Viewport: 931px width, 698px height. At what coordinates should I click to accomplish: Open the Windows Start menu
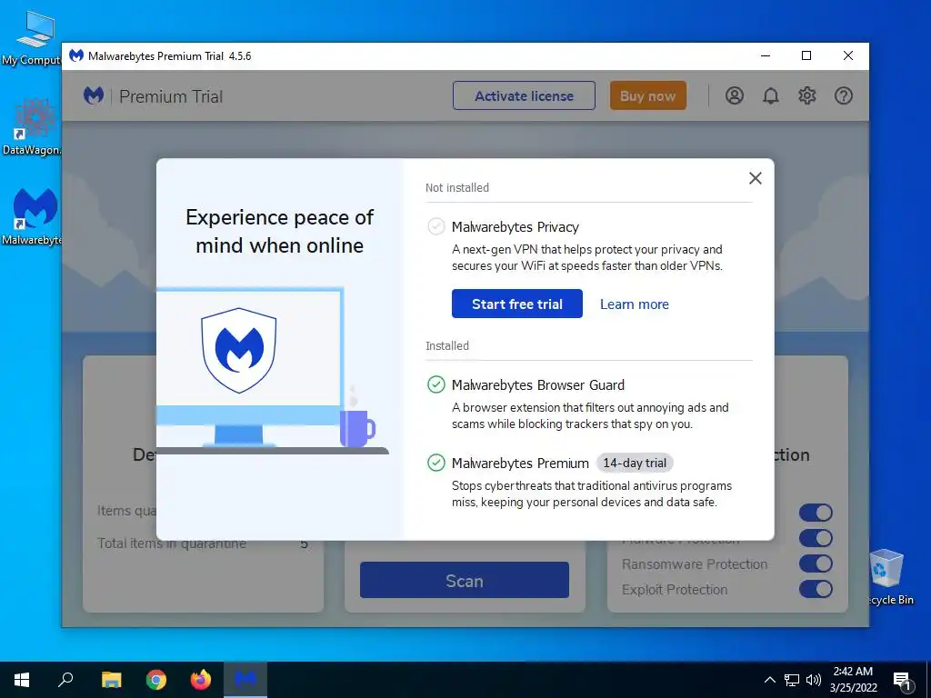(x=22, y=680)
